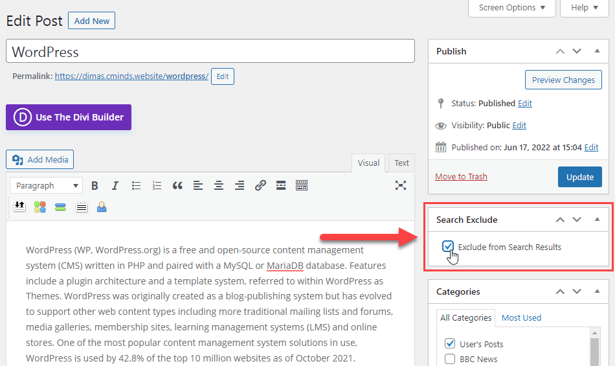Open the Most Used categories tab
The image size is (615, 366).
click(x=521, y=317)
